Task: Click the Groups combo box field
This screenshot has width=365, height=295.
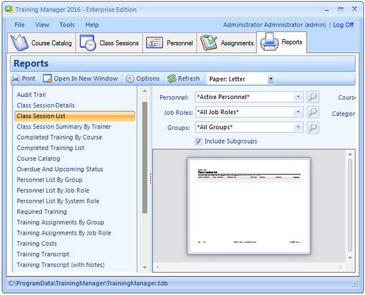Action: click(249, 127)
